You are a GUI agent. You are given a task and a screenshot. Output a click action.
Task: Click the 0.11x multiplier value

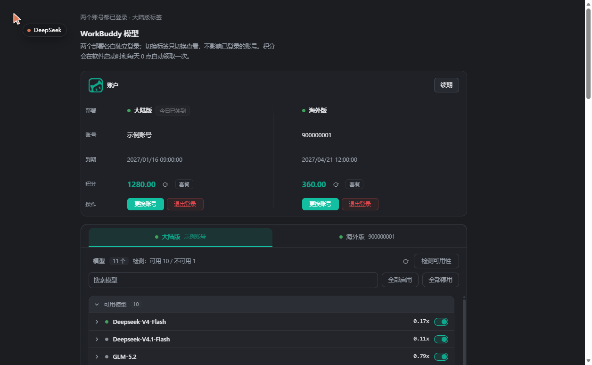421,339
